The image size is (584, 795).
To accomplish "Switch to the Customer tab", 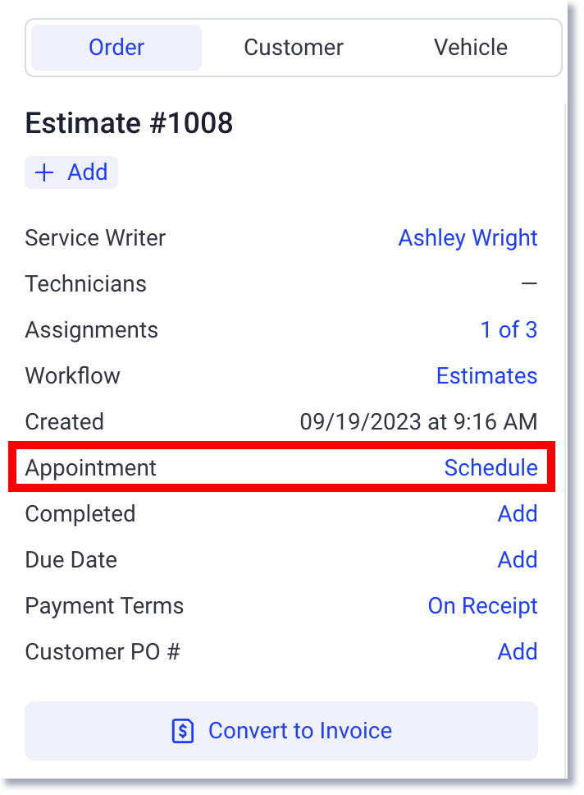I will [293, 47].
